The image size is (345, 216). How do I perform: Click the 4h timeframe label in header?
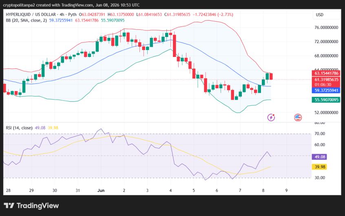pyautogui.click(x=62, y=15)
